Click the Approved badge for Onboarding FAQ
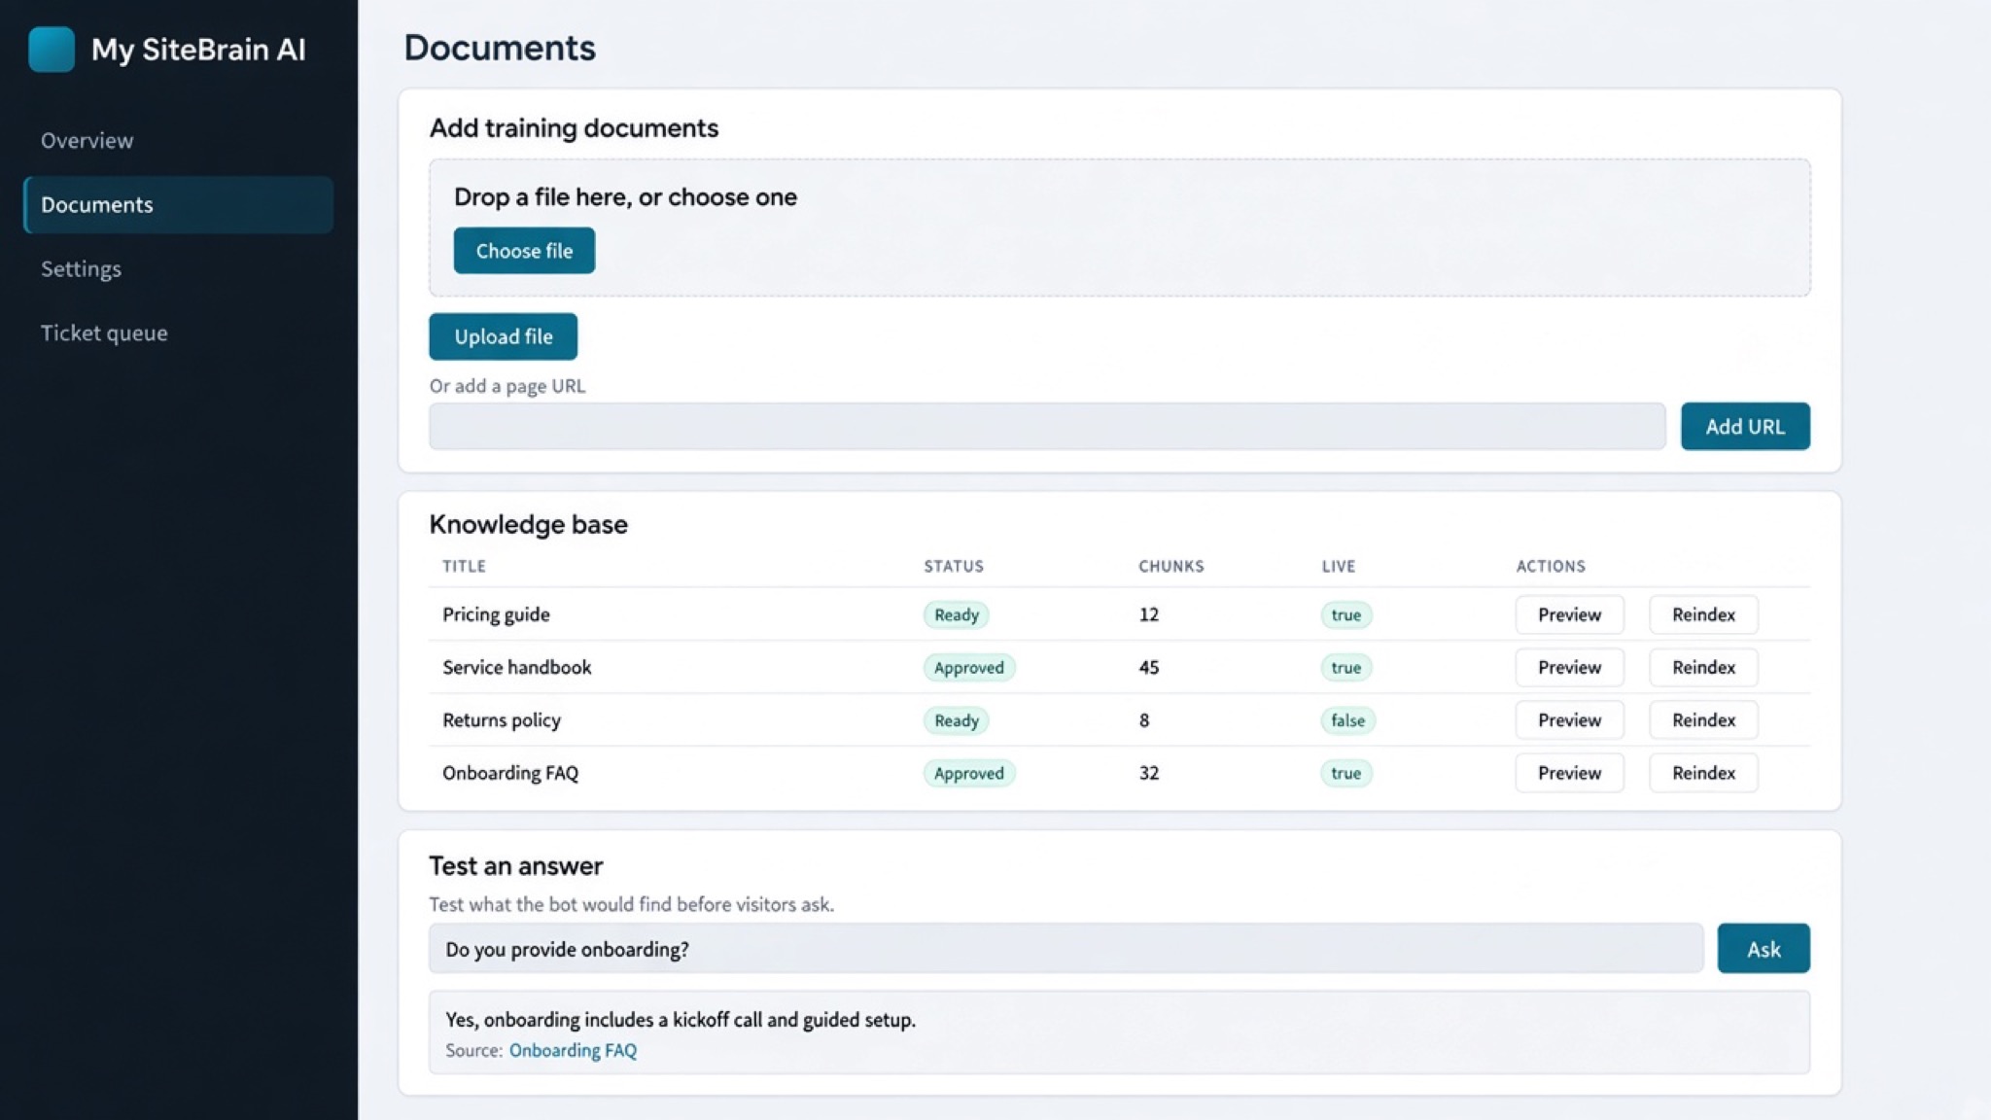The width and height of the screenshot is (1991, 1120). (x=968, y=774)
